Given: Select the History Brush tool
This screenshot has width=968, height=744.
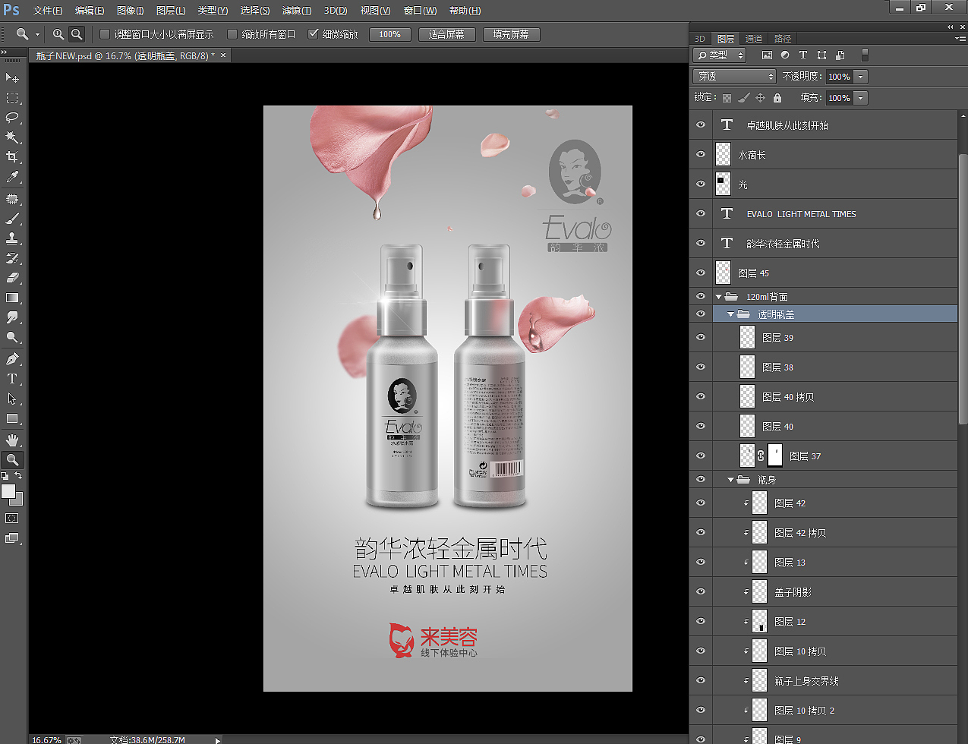Looking at the screenshot, I should click(x=12, y=258).
